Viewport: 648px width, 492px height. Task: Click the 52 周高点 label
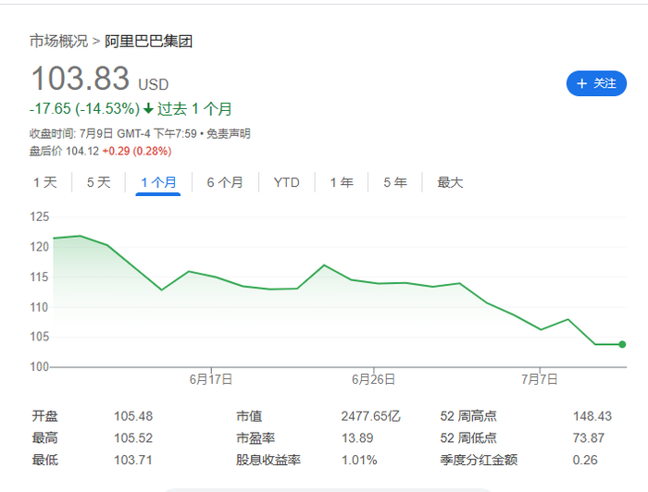click(468, 416)
